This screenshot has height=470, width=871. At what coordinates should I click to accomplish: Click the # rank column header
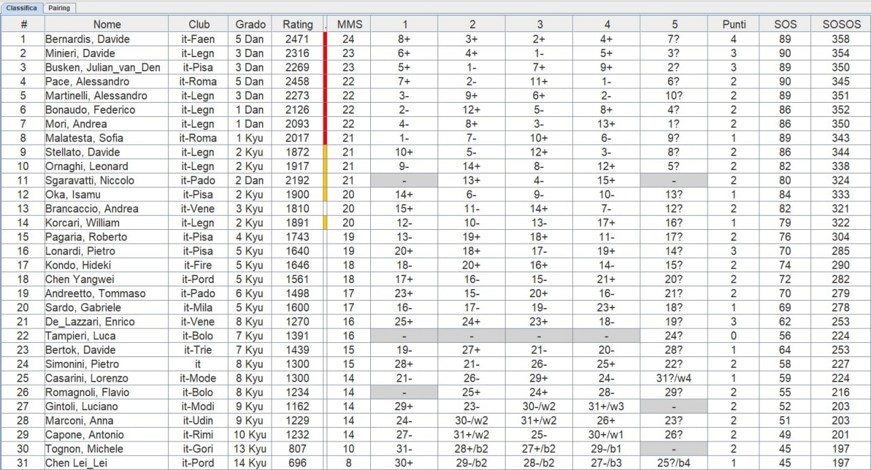(24, 24)
